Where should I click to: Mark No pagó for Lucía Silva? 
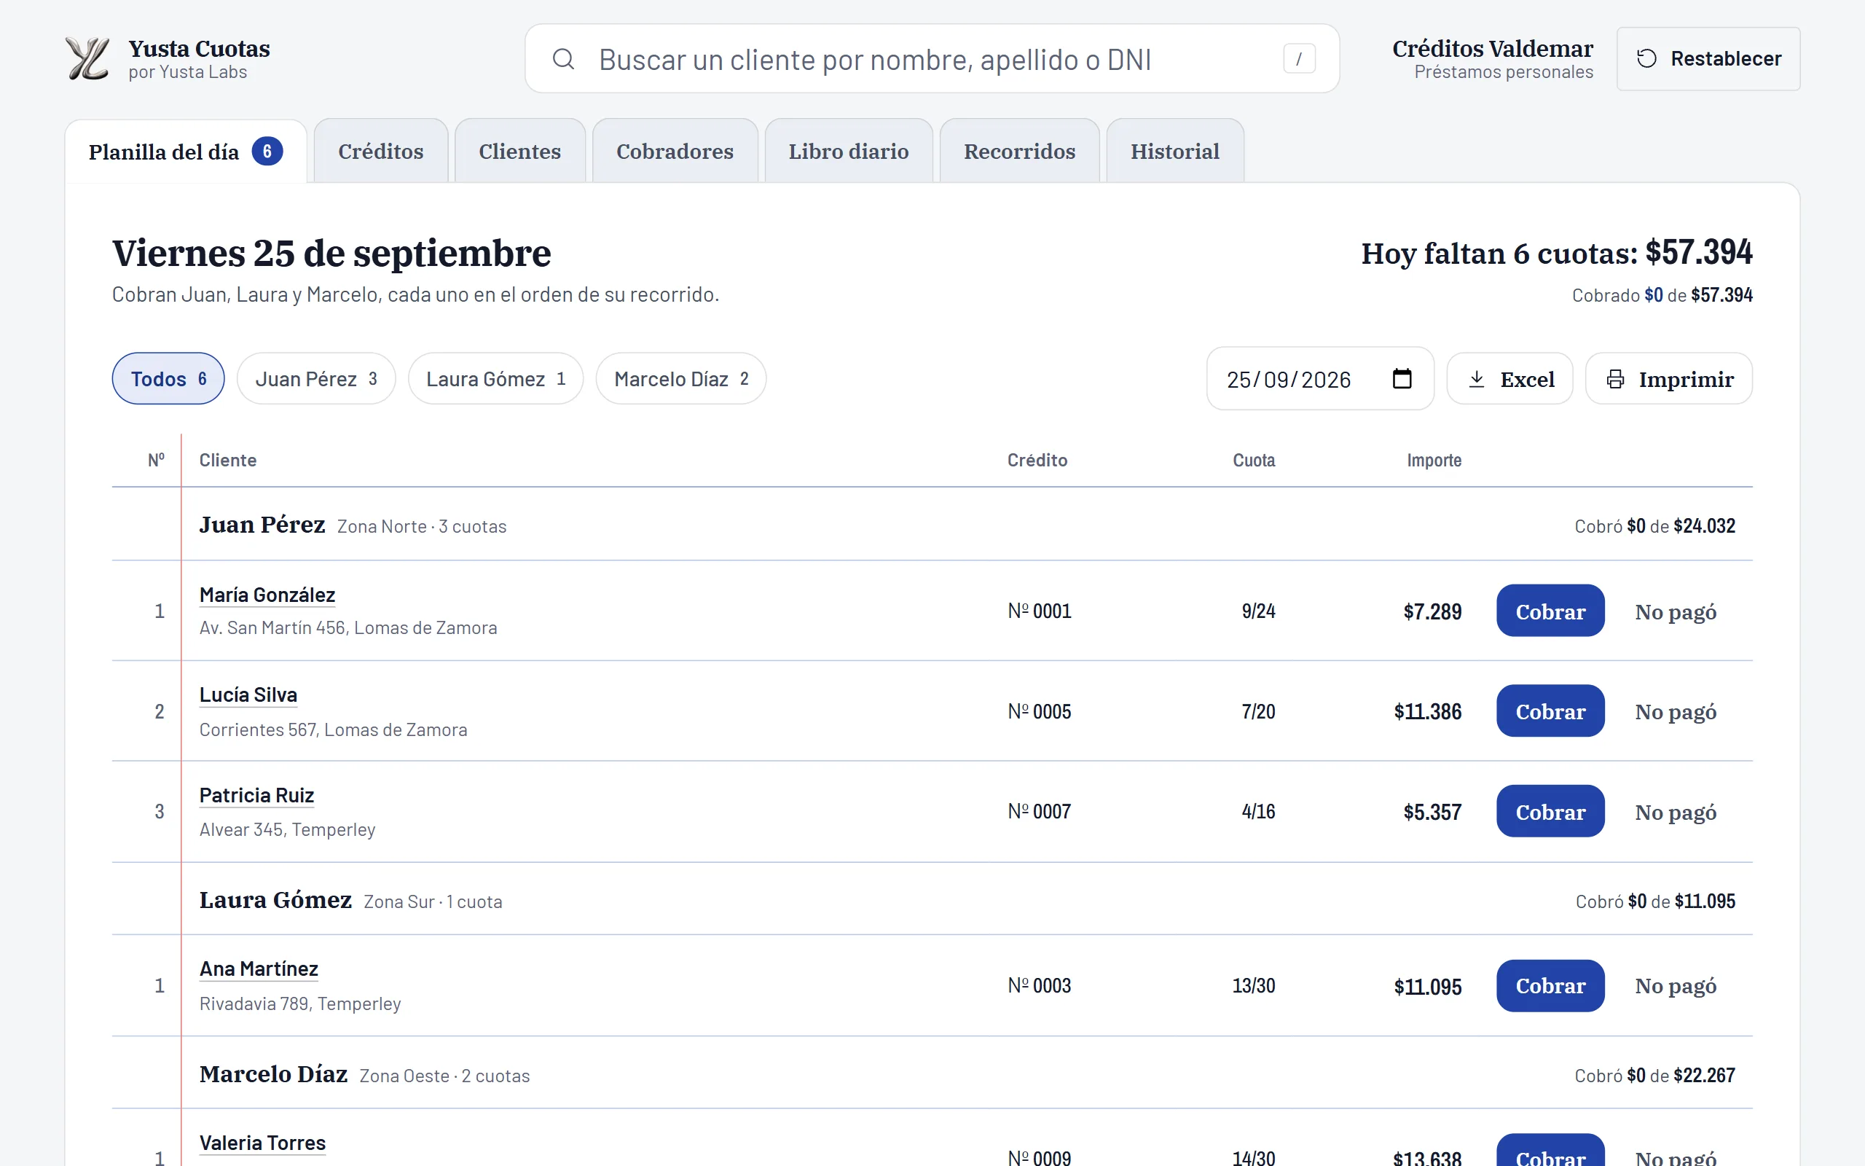(1676, 712)
